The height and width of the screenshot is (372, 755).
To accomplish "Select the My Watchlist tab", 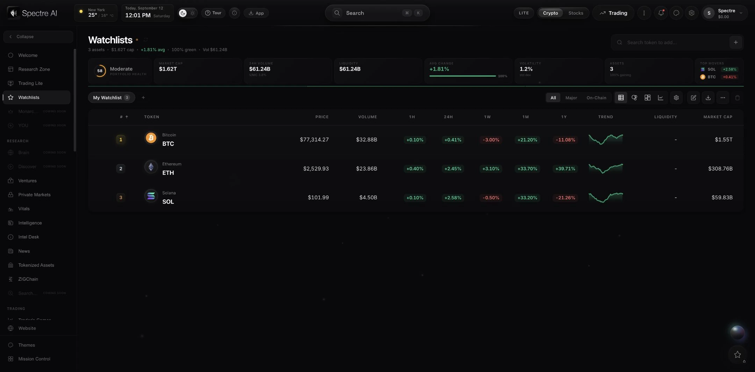I will pos(111,98).
